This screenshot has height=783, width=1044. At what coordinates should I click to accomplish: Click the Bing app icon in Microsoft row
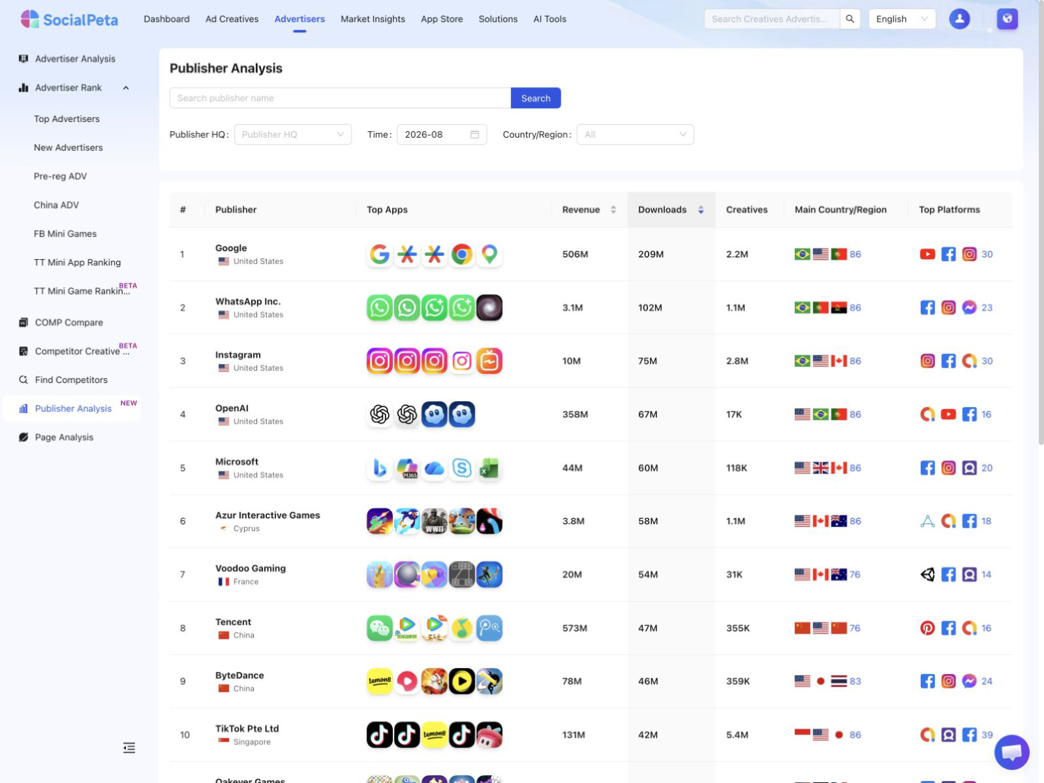[x=380, y=468]
